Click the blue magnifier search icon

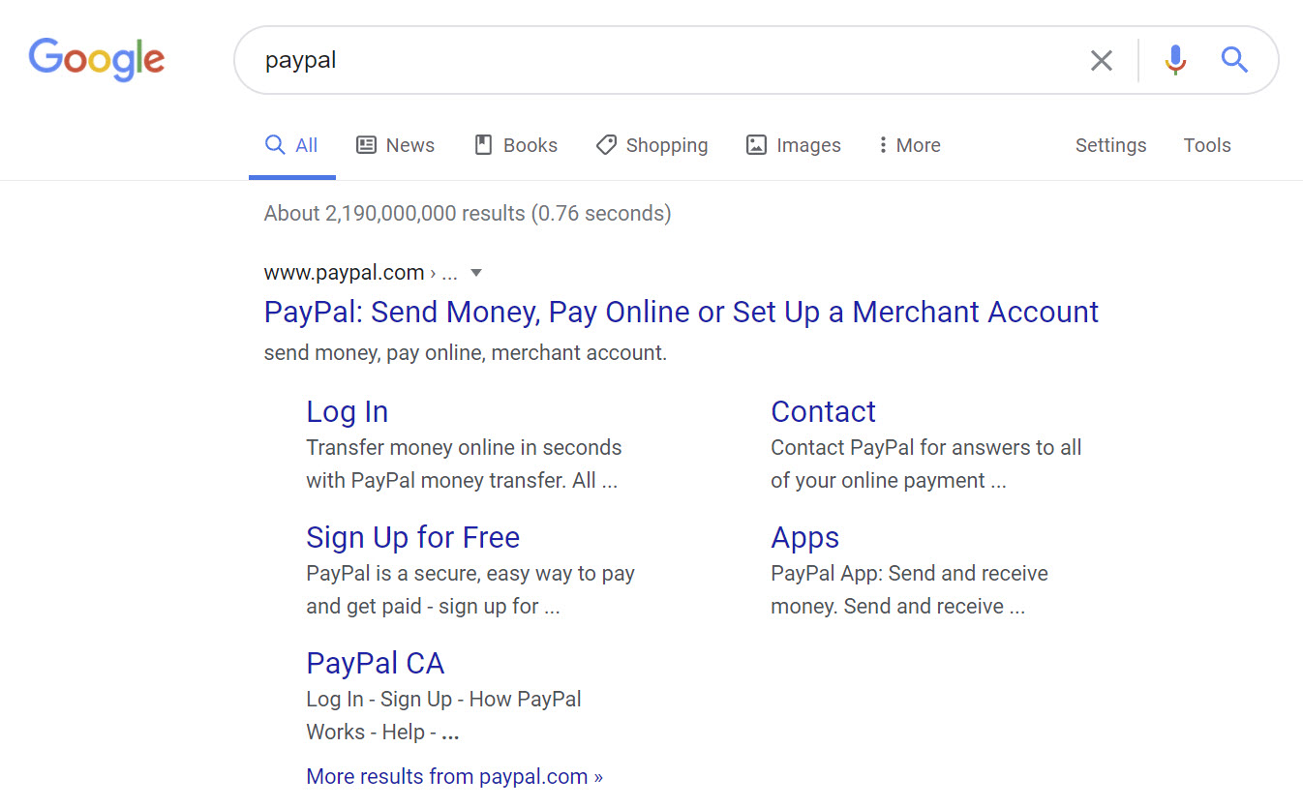(x=1234, y=60)
